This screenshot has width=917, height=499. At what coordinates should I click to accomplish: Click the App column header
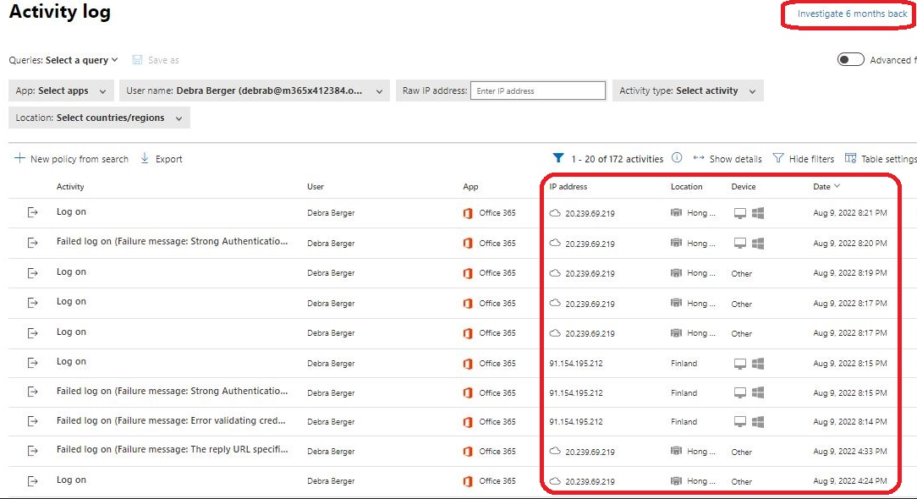coord(471,187)
